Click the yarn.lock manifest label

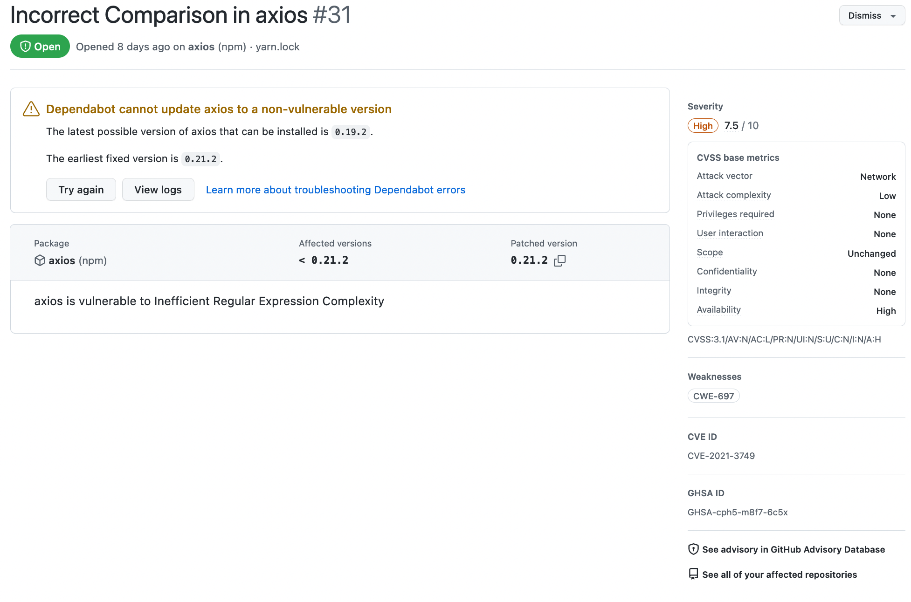277,47
